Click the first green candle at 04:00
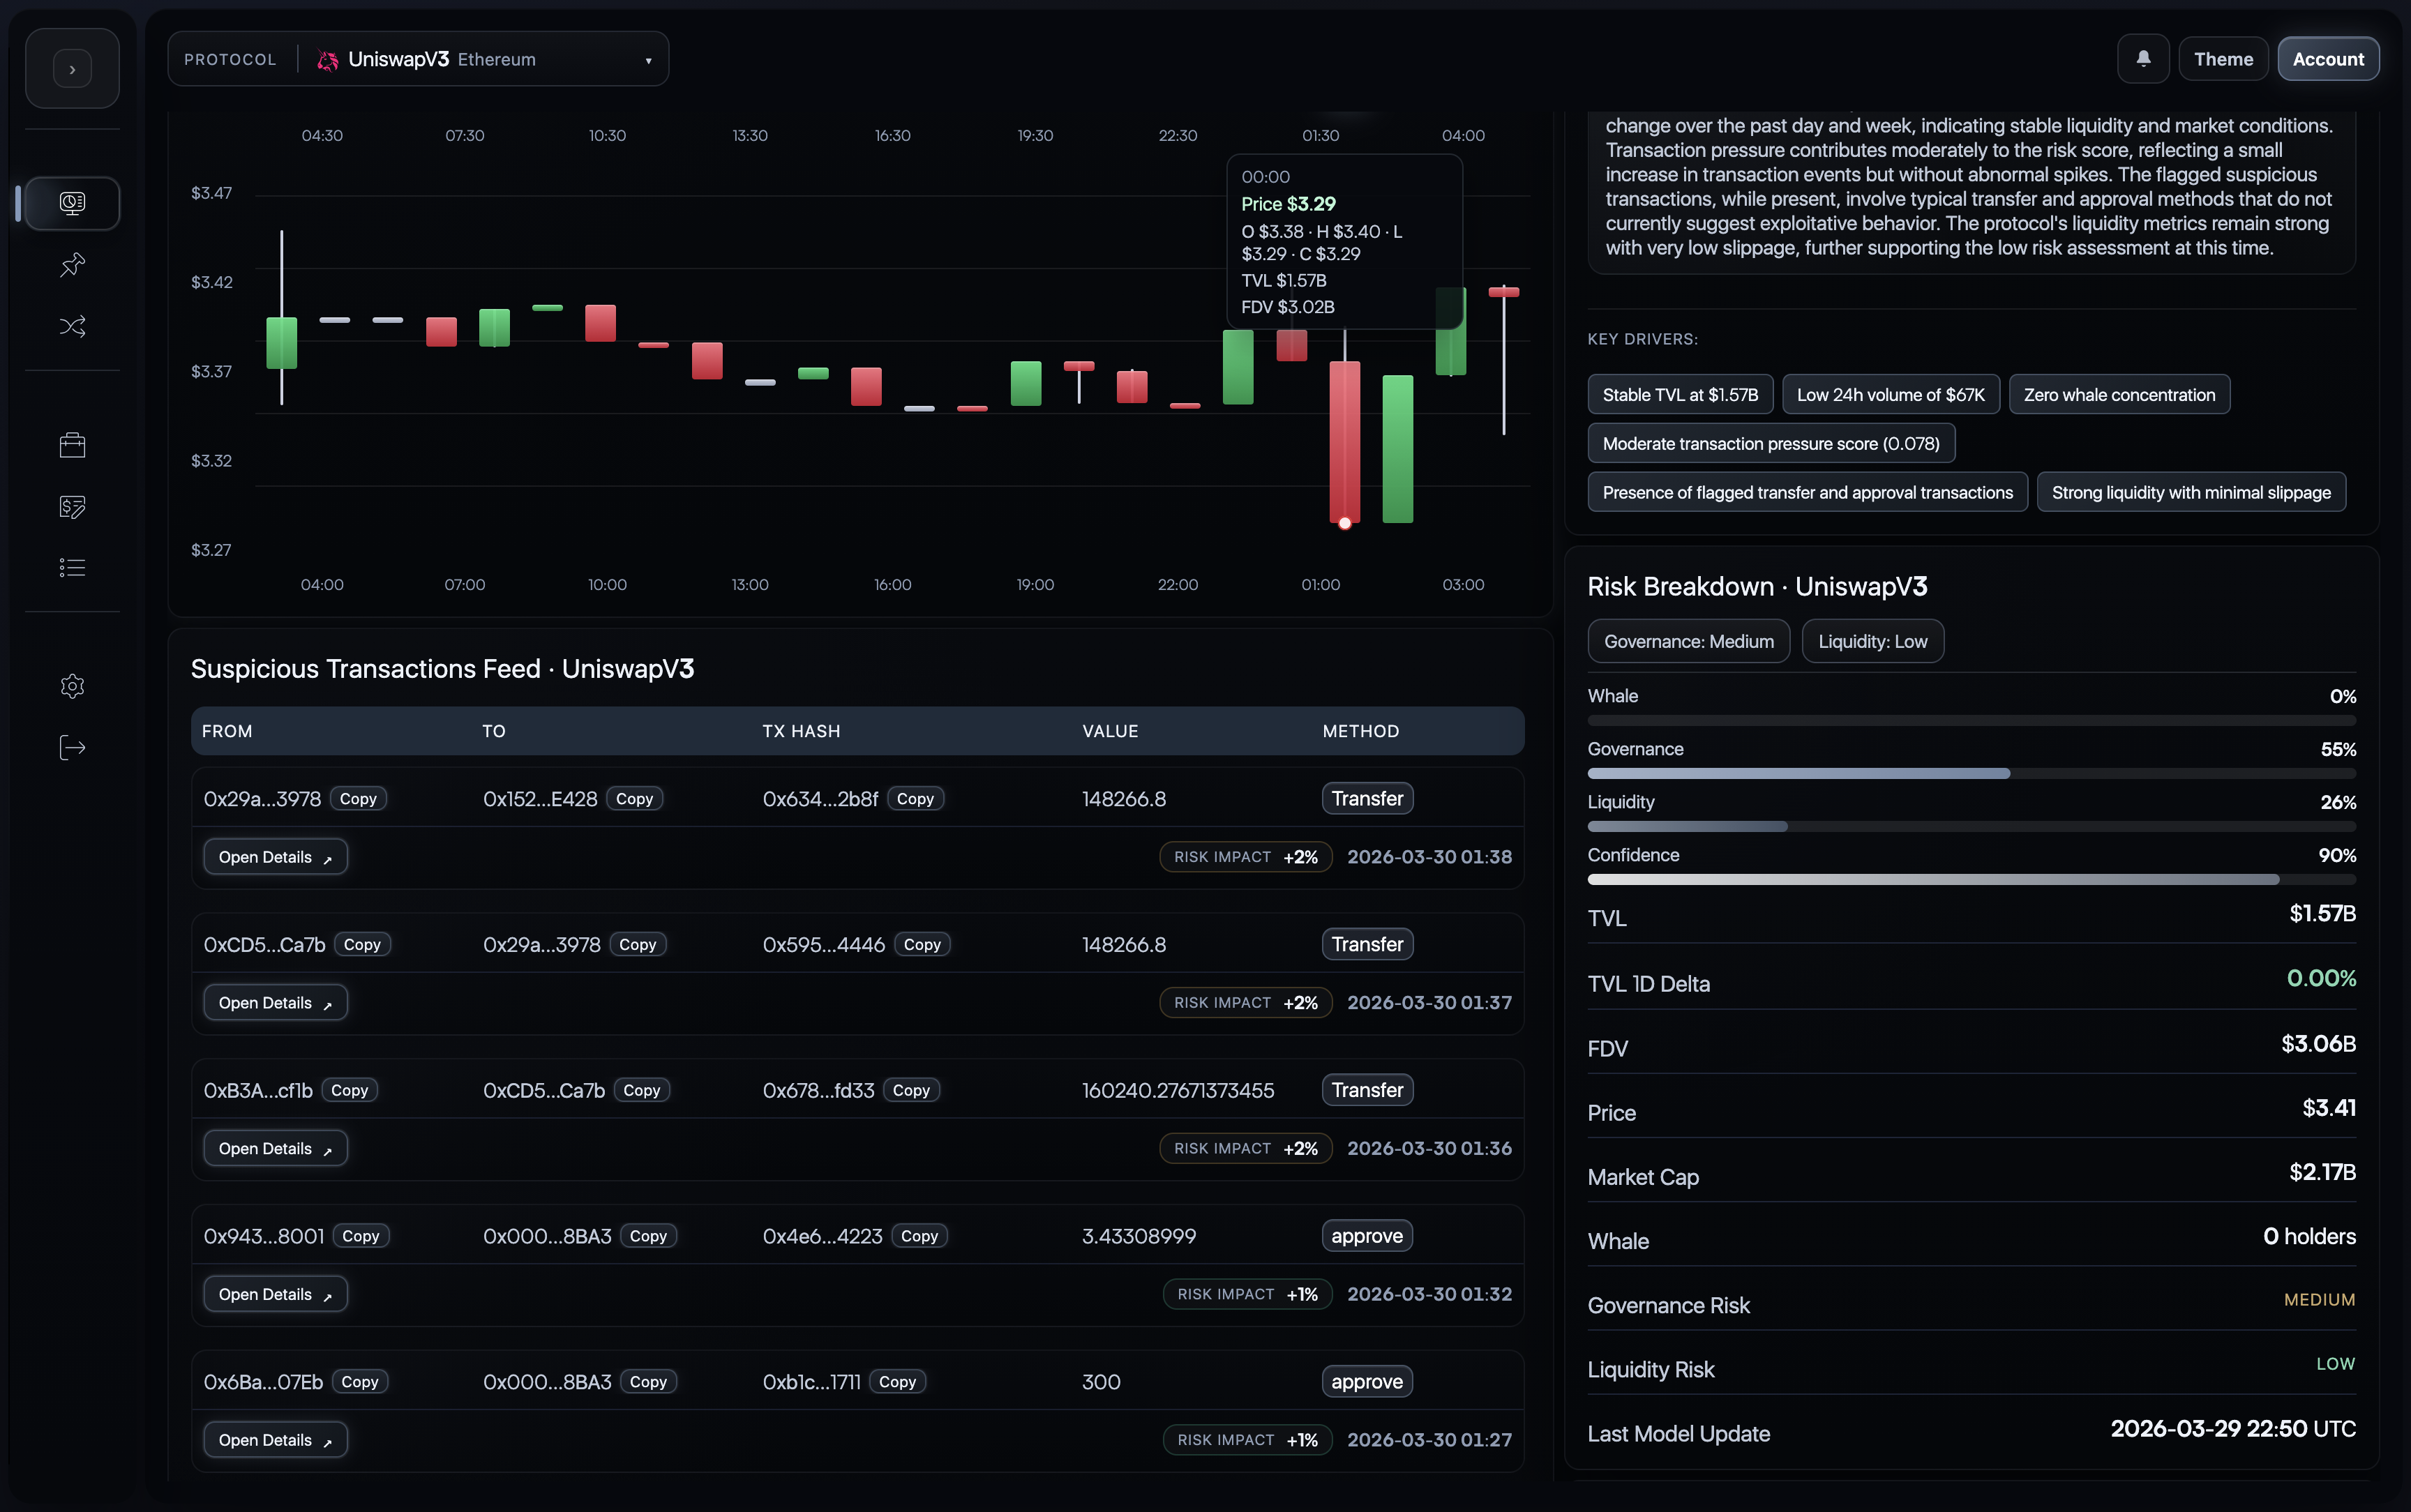The image size is (2411, 1512). [x=282, y=343]
